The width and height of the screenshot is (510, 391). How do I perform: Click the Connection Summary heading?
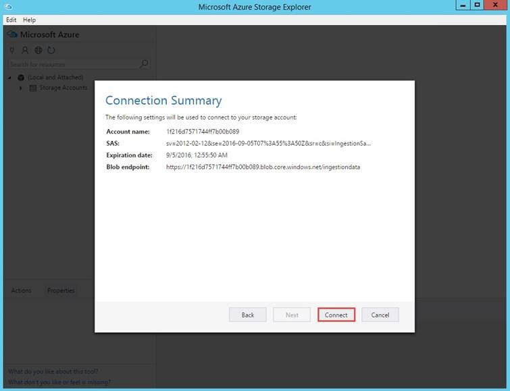tap(163, 100)
